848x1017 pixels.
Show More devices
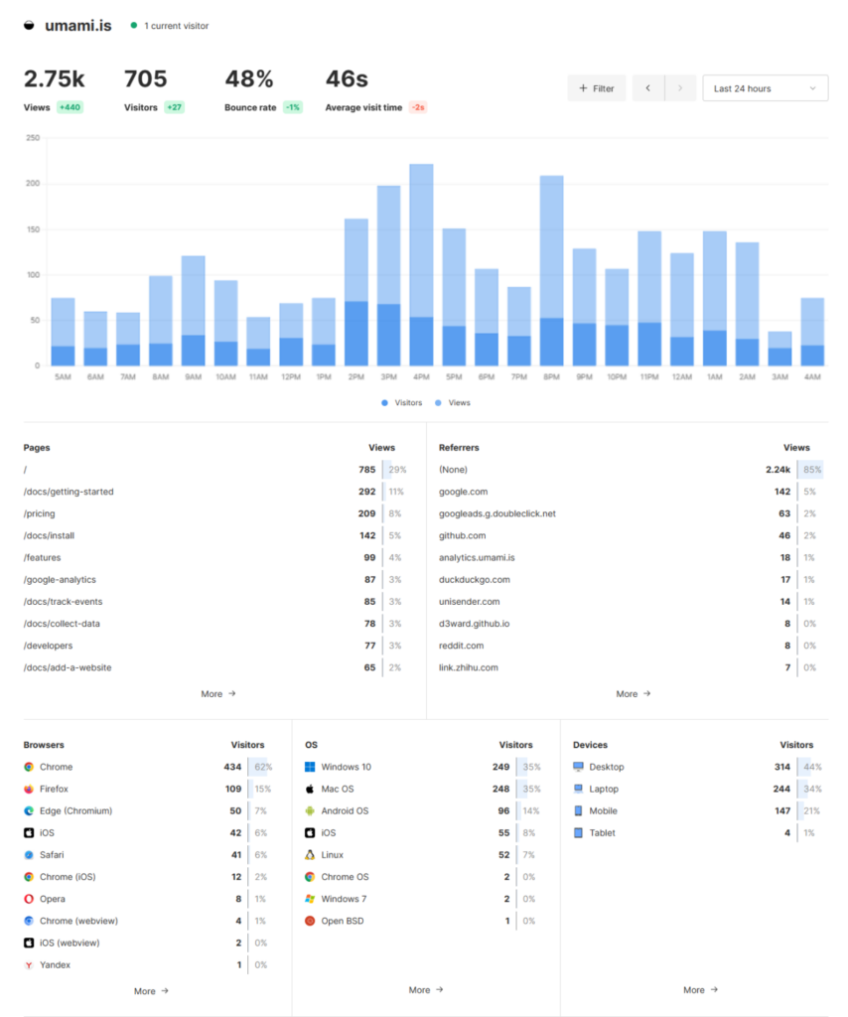tap(701, 990)
